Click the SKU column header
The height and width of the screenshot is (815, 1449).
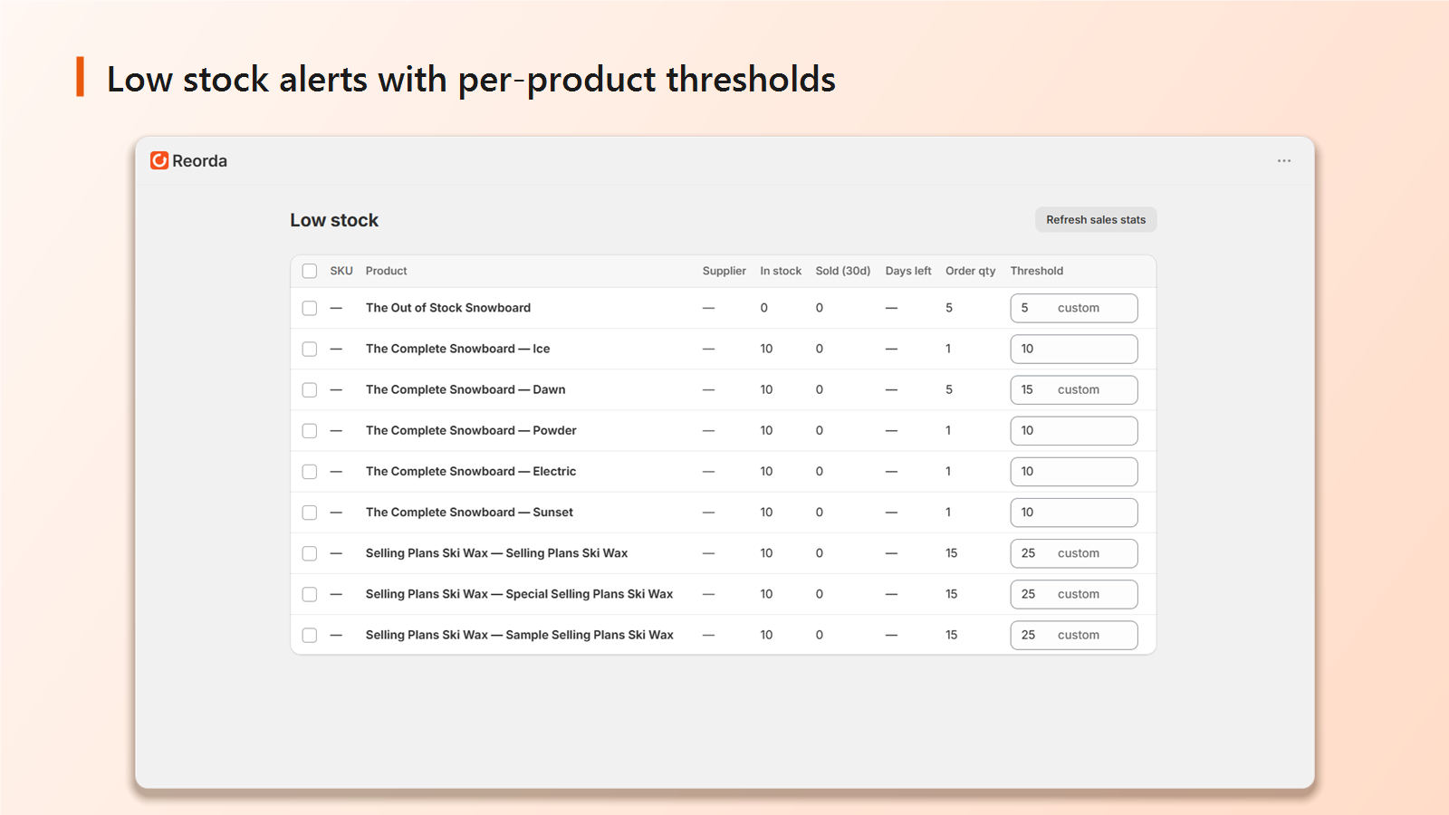click(341, 271)
